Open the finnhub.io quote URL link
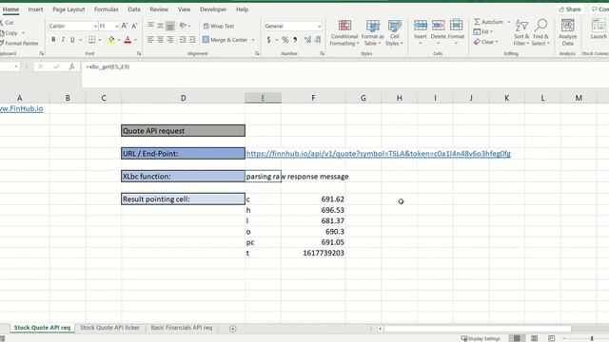This screenshot has width=609, height=342. 379,154
